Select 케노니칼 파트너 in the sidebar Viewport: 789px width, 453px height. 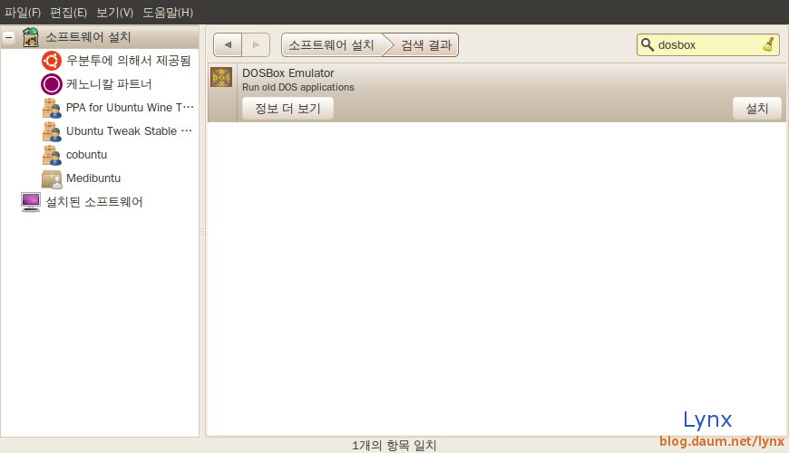pyautogui.click(x=109, y=84)
